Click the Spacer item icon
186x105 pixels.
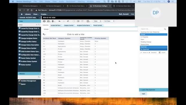click(x=19, y=84)
